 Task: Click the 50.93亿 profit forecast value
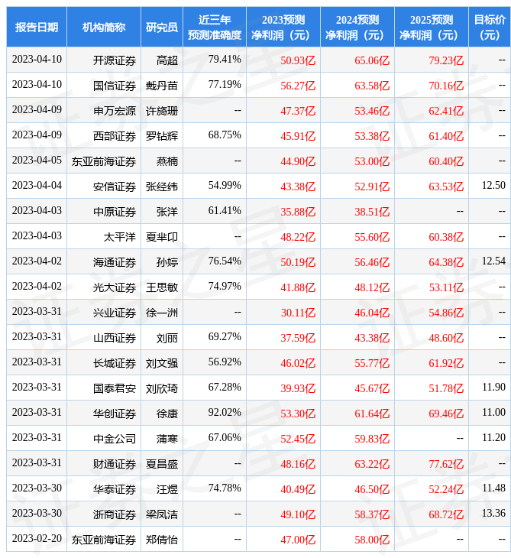point(298,60)
